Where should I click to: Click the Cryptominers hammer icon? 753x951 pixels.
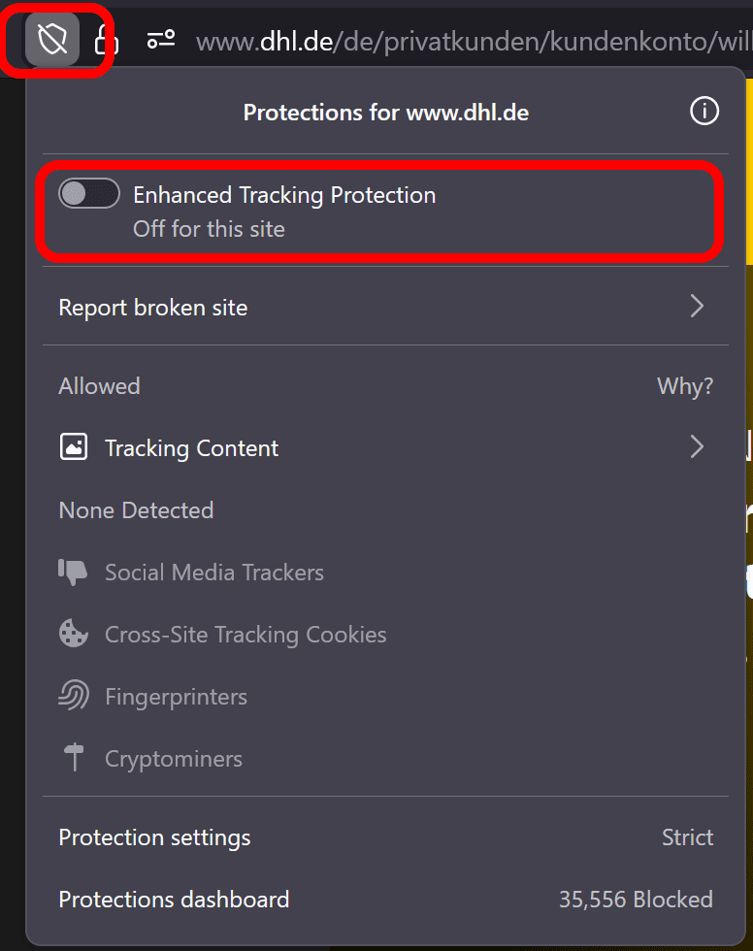[74, 759]
